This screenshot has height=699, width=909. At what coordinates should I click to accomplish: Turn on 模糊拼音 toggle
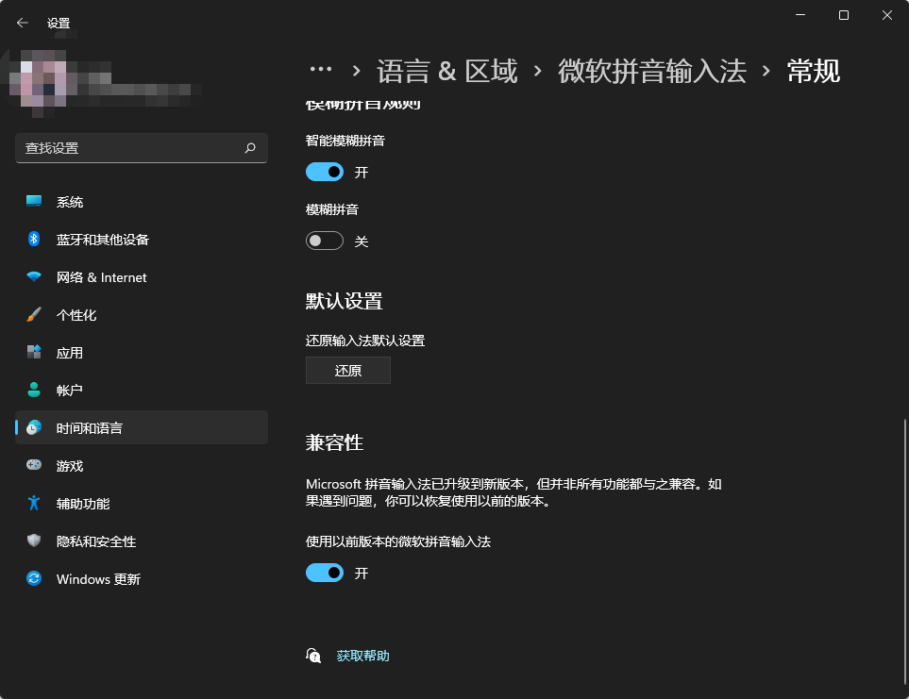coord(325,241)
